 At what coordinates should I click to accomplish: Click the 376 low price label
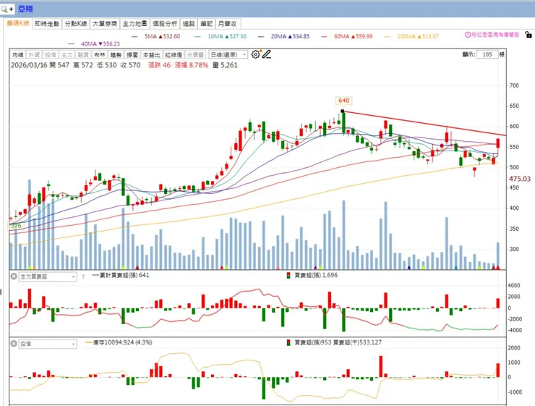[16, 226]
